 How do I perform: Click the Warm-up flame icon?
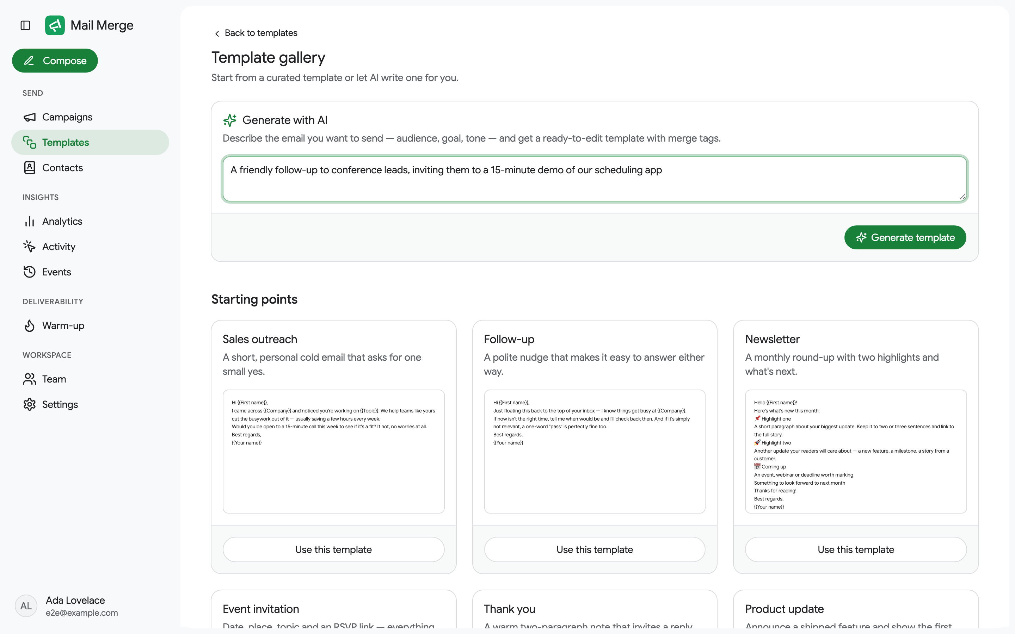pos(29,325)
